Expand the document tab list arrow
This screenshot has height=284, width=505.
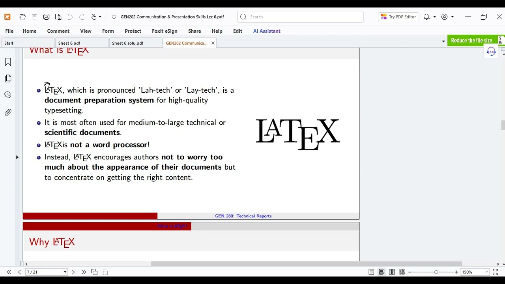(x=443, y=41)
